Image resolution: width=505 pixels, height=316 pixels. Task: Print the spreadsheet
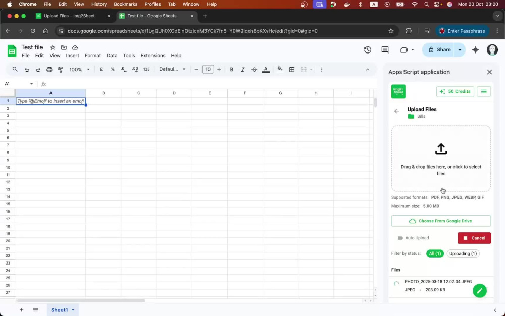click(x=49, y=70)
